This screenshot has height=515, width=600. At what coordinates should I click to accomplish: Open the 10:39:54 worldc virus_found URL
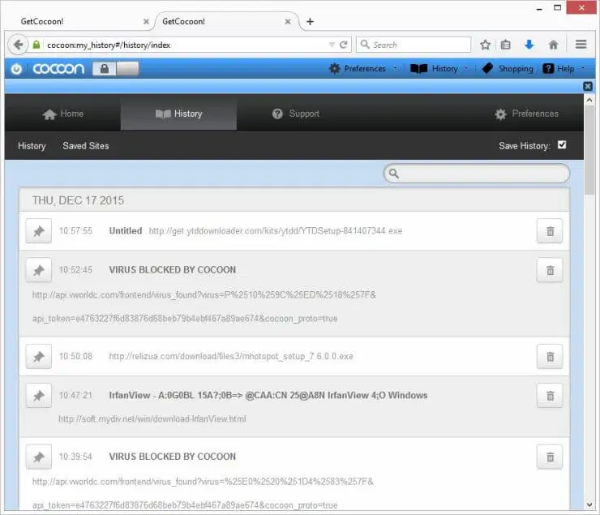203,493
